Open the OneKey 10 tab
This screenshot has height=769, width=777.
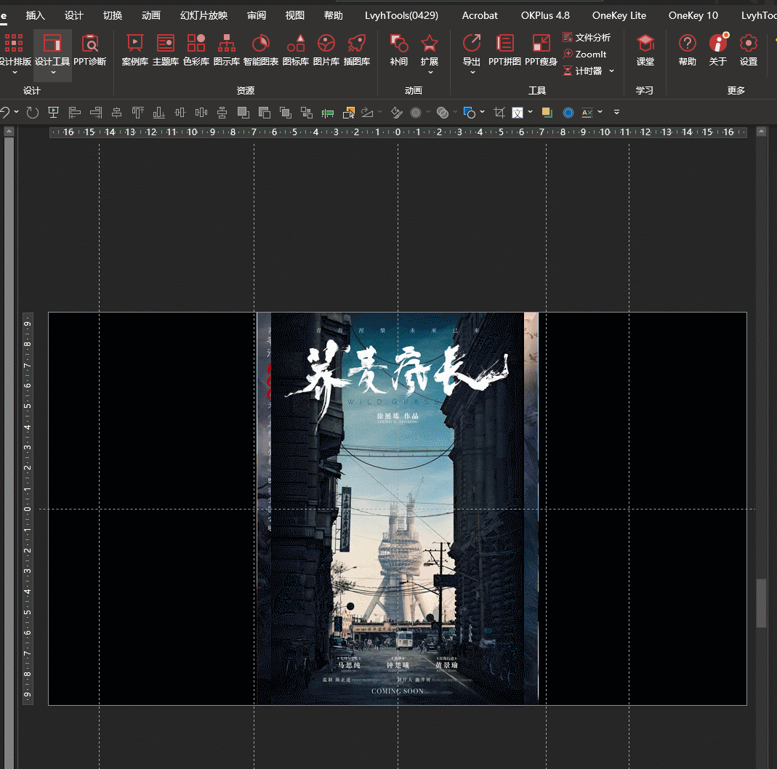(x=693, y=15)
